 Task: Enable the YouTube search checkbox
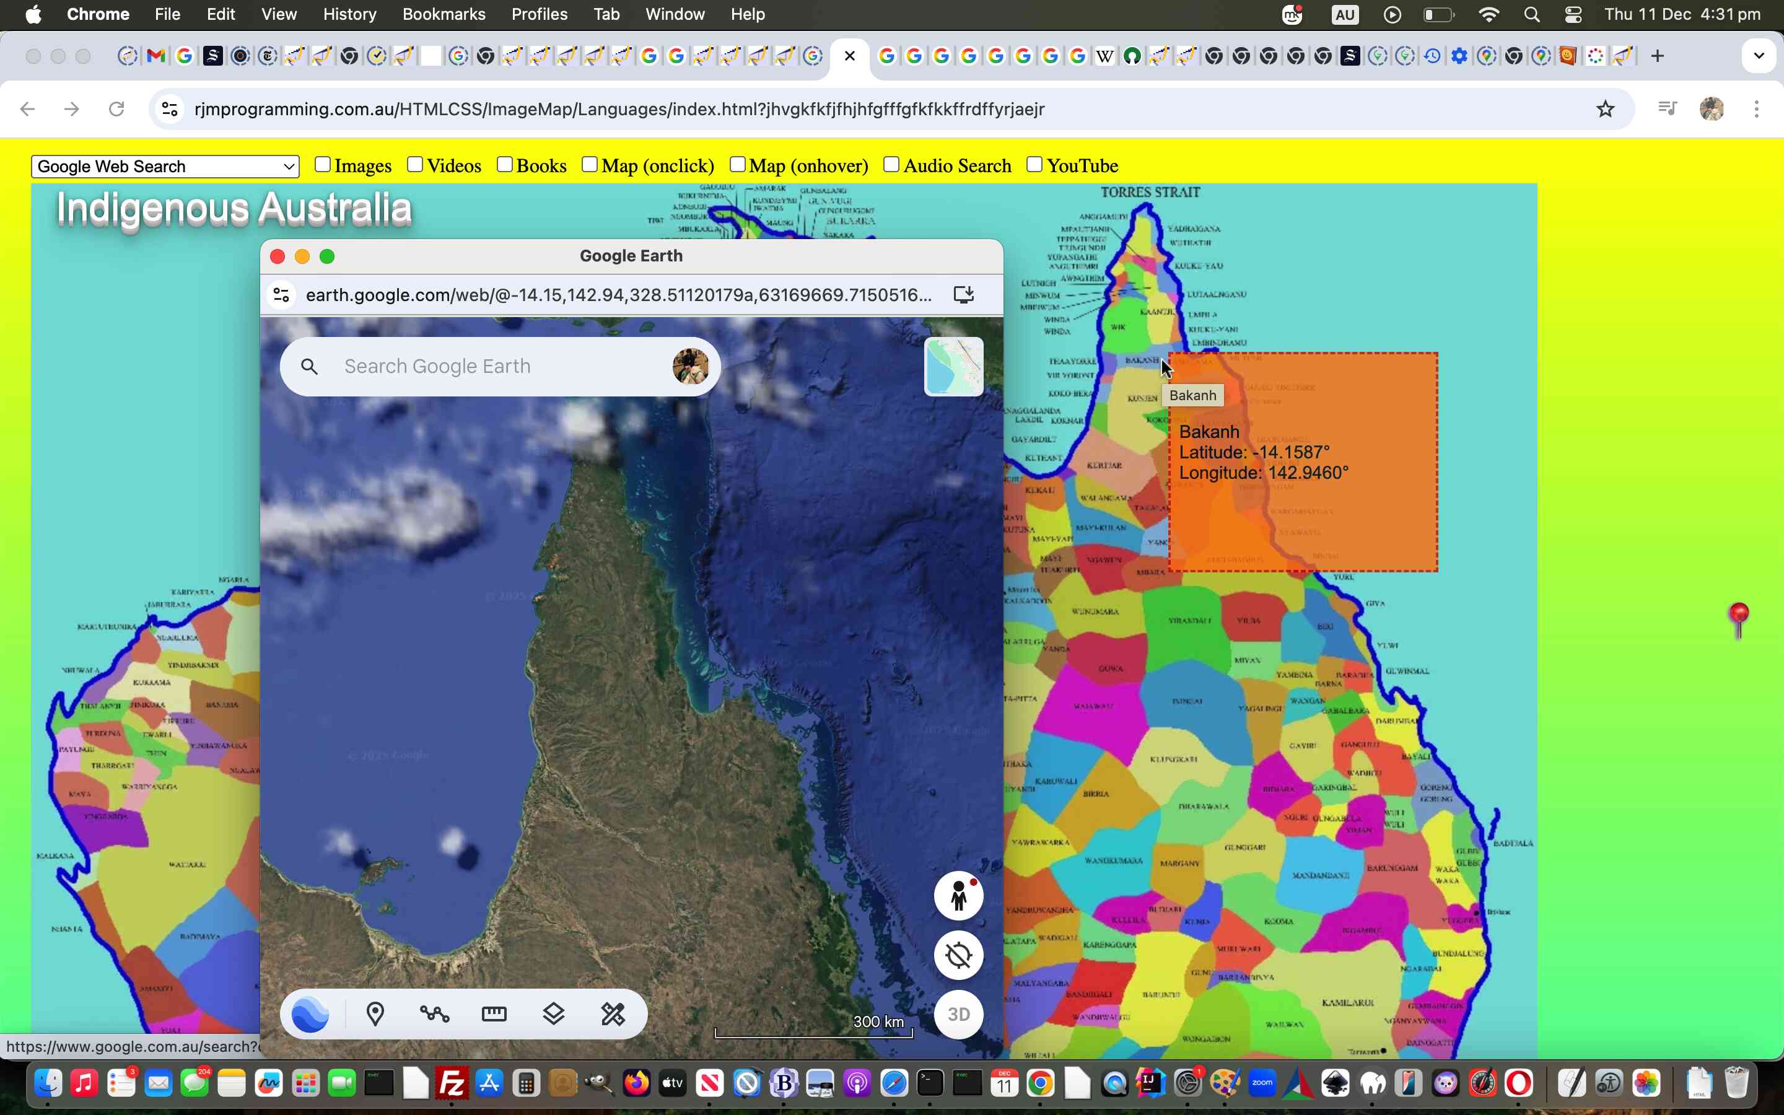pyautogui.click(x=1036, y=164)
